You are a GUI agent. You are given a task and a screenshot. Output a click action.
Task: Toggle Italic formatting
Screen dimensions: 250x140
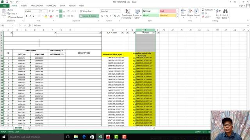(x=30, y=16)
